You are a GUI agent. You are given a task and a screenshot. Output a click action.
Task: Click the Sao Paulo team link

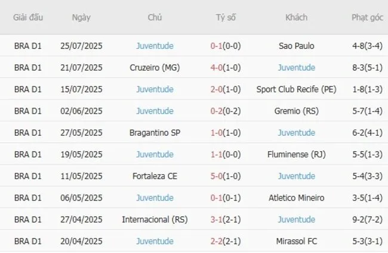click(x=296, y=46)
